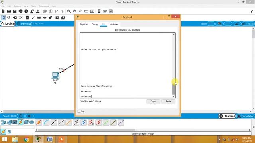Viewport: 255px width, 143px height.
Task: Pick the Delete tool
Action: (15, 17)
